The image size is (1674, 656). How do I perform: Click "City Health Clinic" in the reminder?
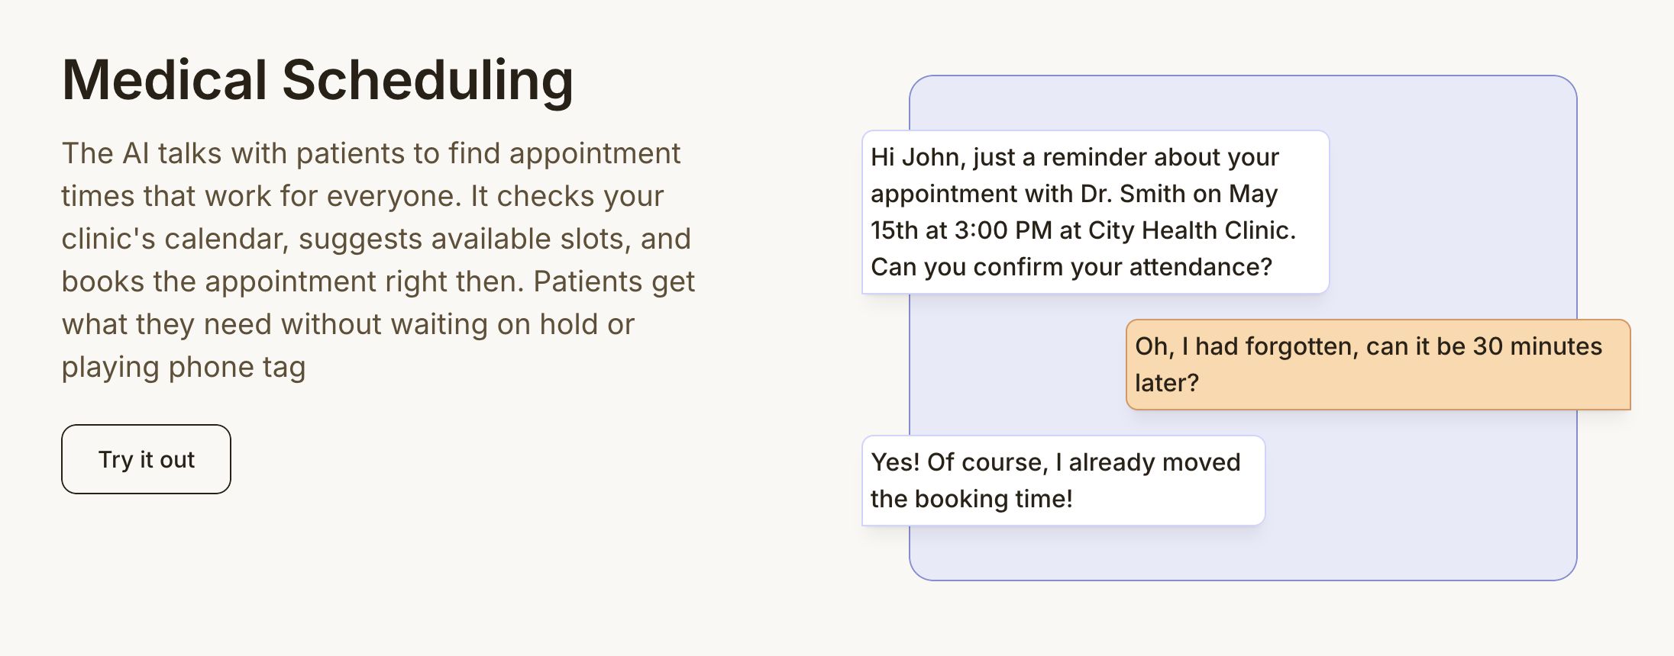coord(1190,230)
